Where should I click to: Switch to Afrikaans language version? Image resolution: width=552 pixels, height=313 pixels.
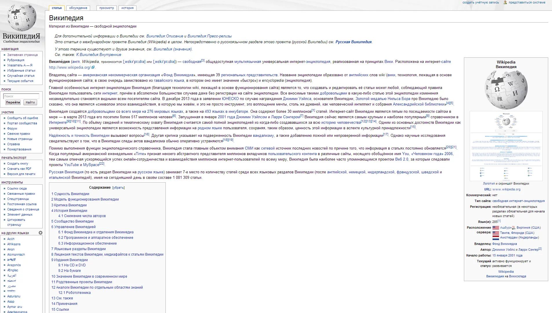tap(14, 244)
